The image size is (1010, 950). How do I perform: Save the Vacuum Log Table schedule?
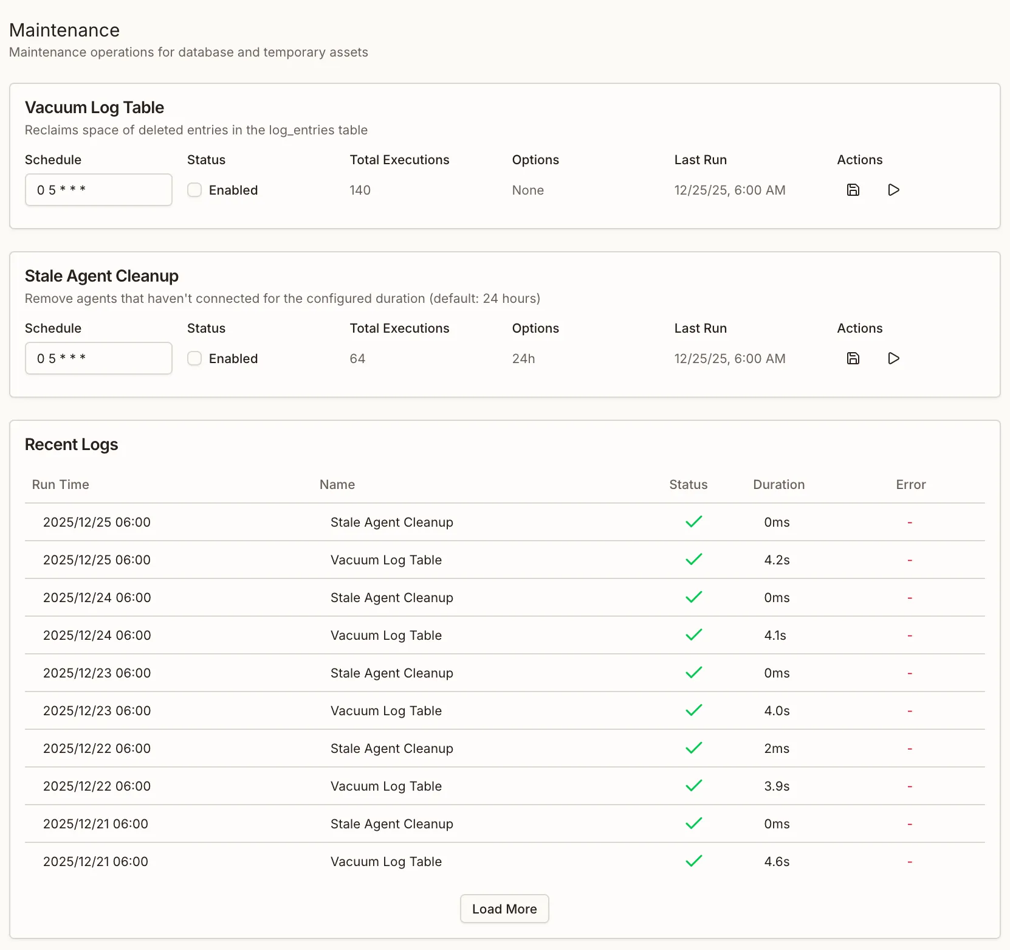coord(853,190)
